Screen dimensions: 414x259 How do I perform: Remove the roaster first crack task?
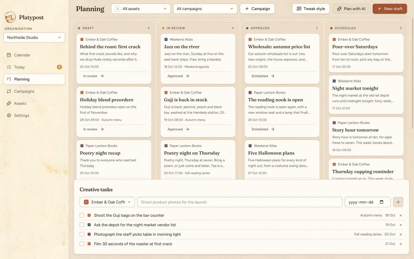401,244
